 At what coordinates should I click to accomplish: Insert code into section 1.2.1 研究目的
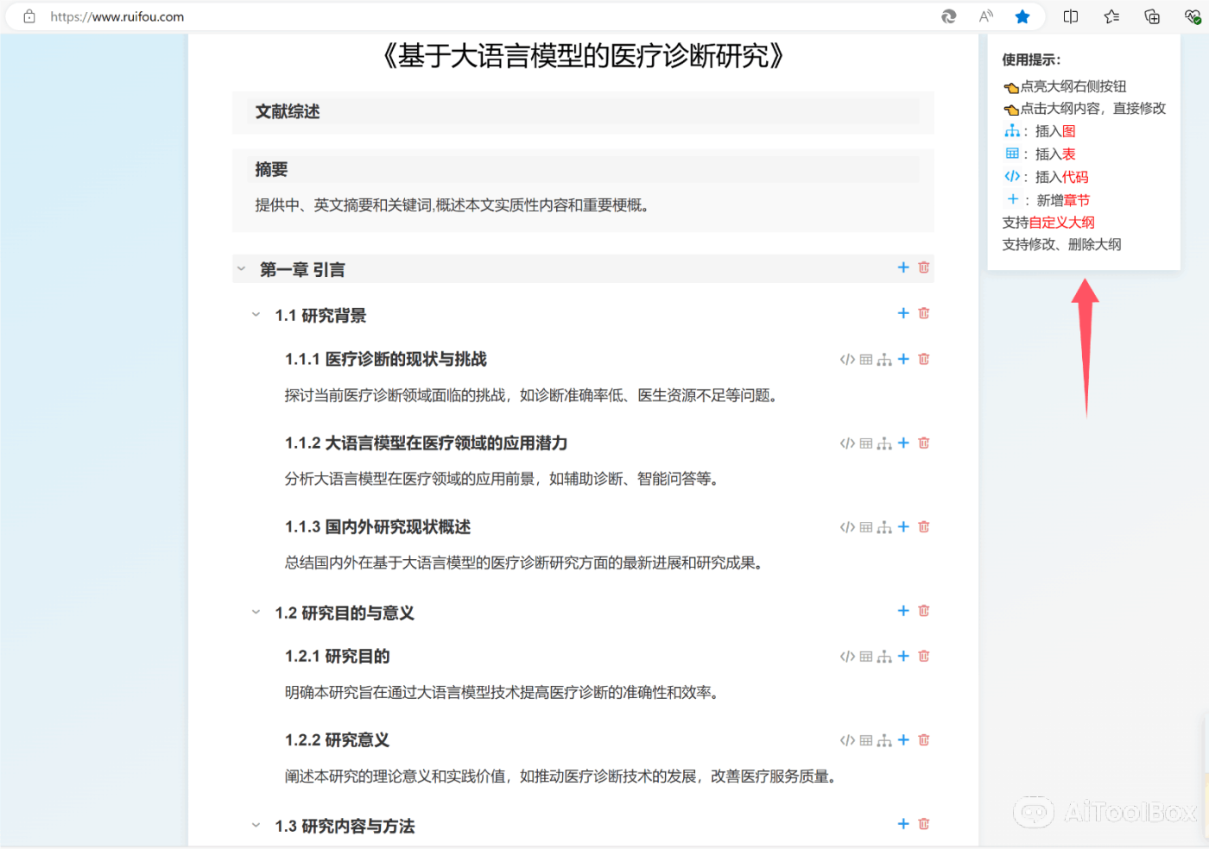(x=846, y=656)
